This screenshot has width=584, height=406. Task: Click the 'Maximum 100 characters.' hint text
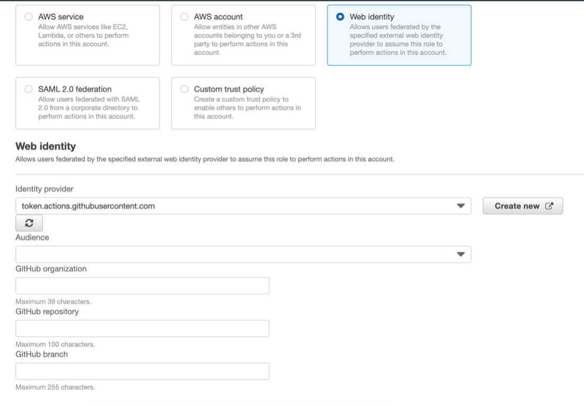pyautogui.click(x=55, y=345)
